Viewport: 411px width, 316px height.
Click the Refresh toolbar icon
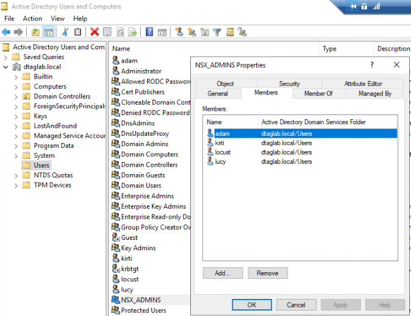click(x=121, y=32)
